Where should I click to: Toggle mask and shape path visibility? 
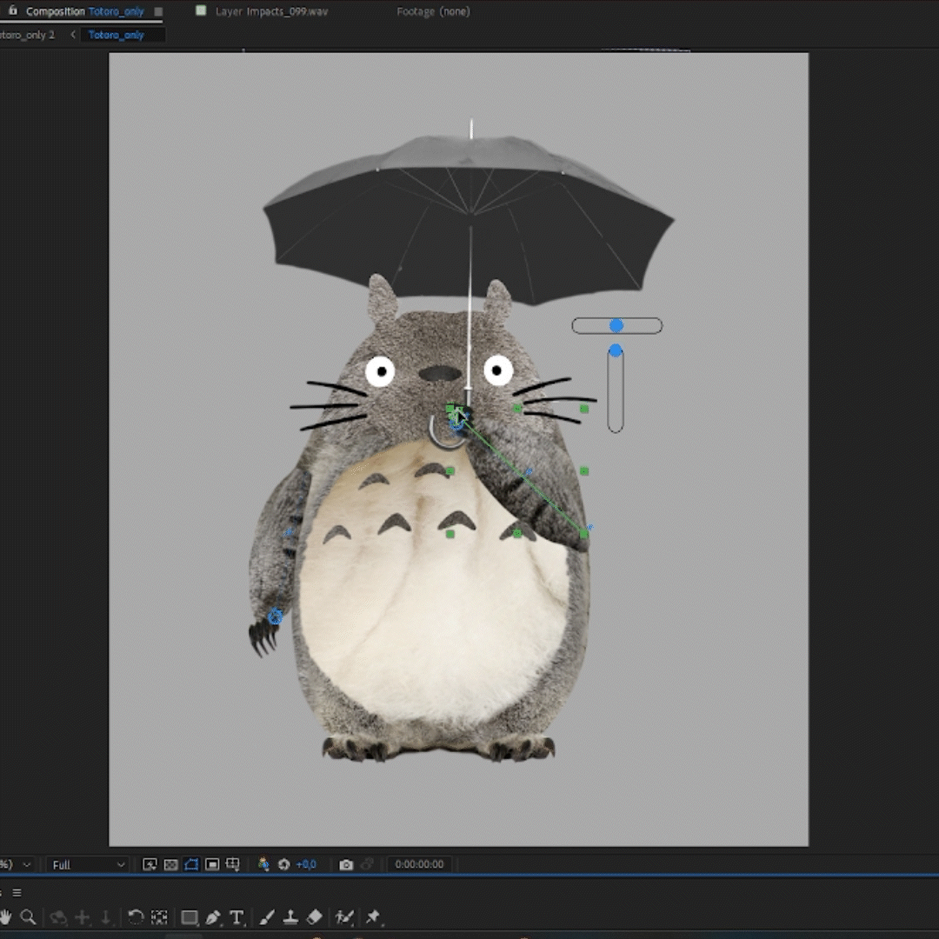191,864
